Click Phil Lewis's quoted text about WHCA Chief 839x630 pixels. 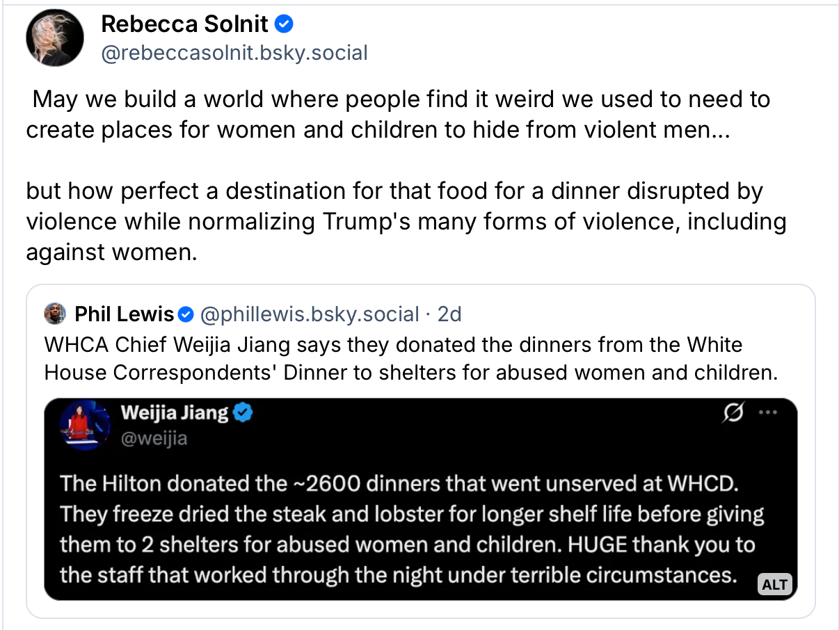pyautogui.click(x=410, y=359)
